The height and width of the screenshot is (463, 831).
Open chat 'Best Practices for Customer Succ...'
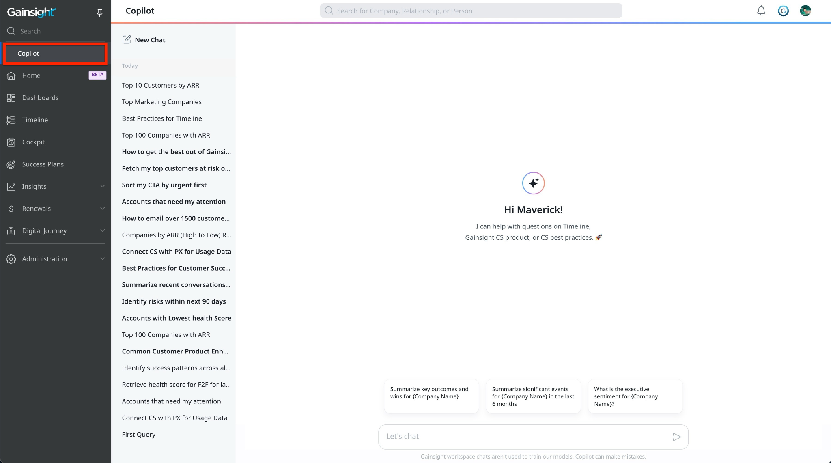(176, 268)
